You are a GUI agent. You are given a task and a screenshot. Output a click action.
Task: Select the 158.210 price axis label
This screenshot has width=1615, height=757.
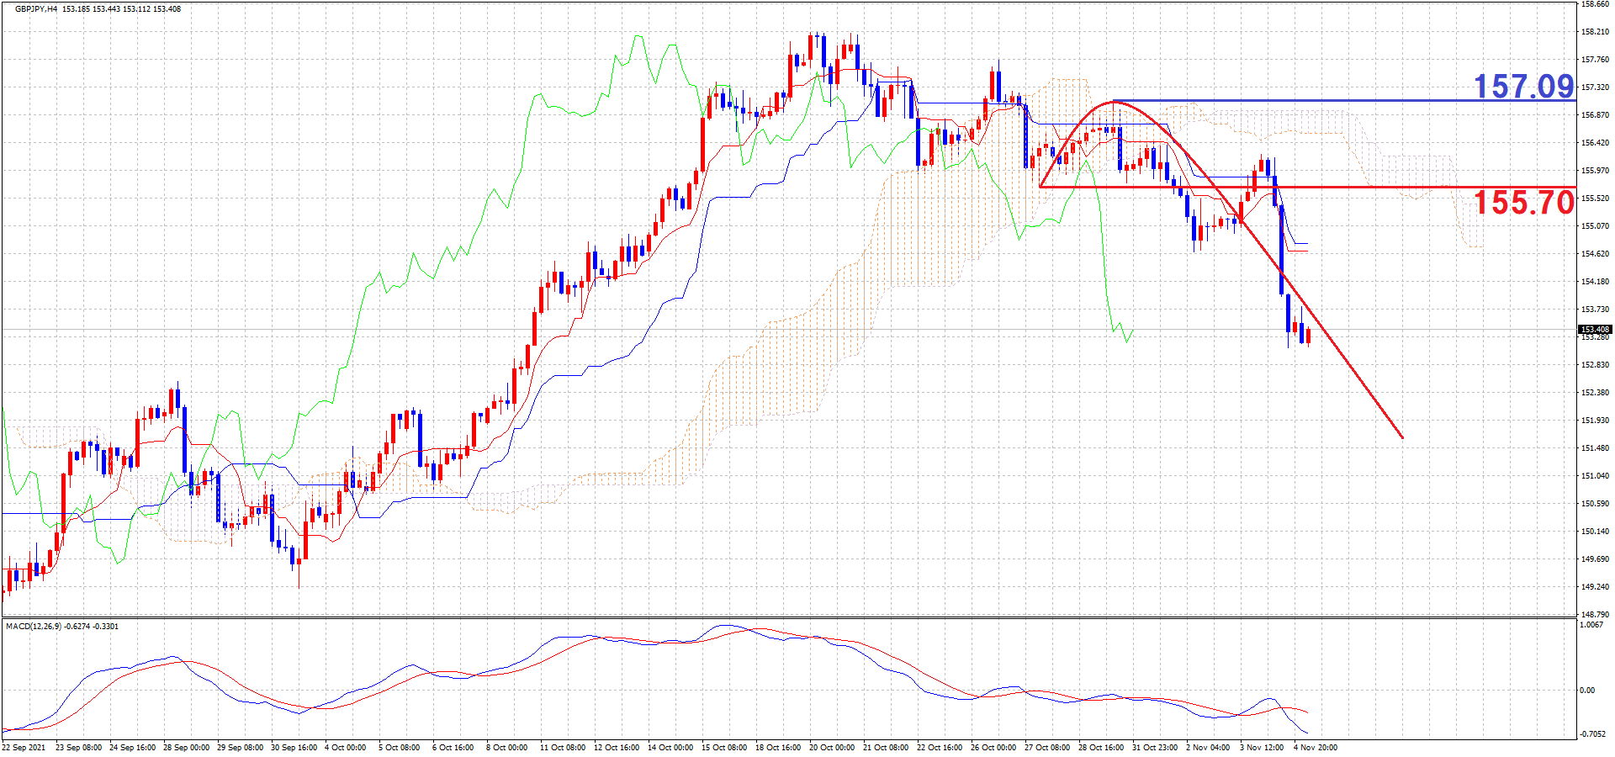click(1596, 32)
